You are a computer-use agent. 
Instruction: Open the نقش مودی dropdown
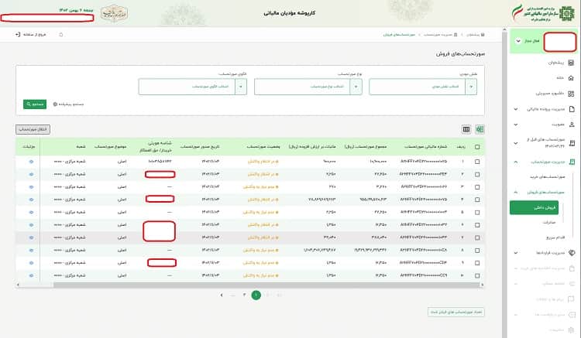coord(423,87)
